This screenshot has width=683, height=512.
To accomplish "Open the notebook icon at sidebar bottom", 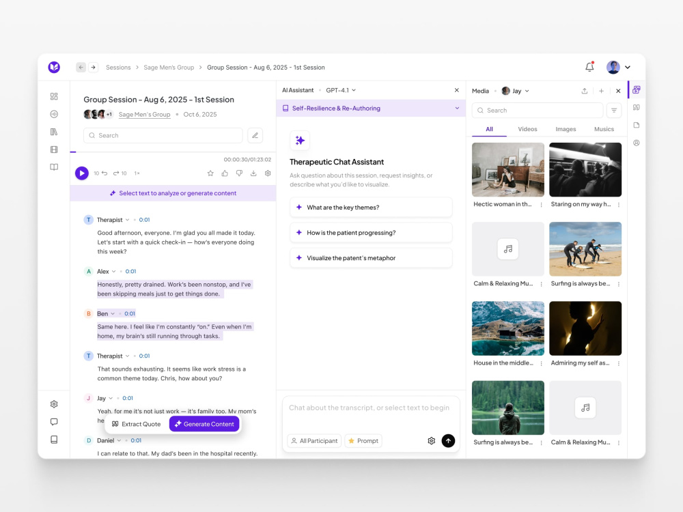I will tap(54, 439).
